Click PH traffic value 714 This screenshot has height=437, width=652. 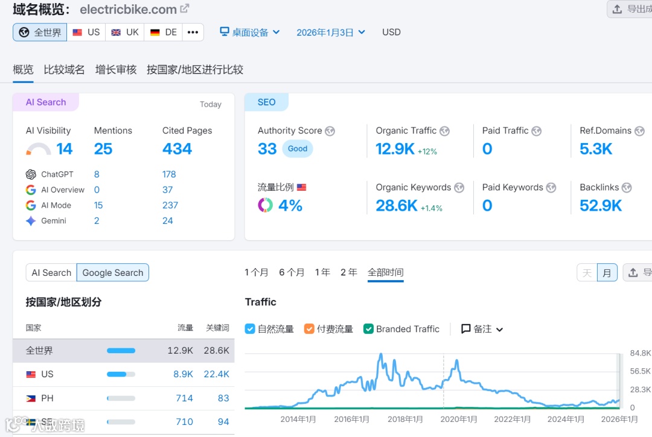click(x=184, y=398)
